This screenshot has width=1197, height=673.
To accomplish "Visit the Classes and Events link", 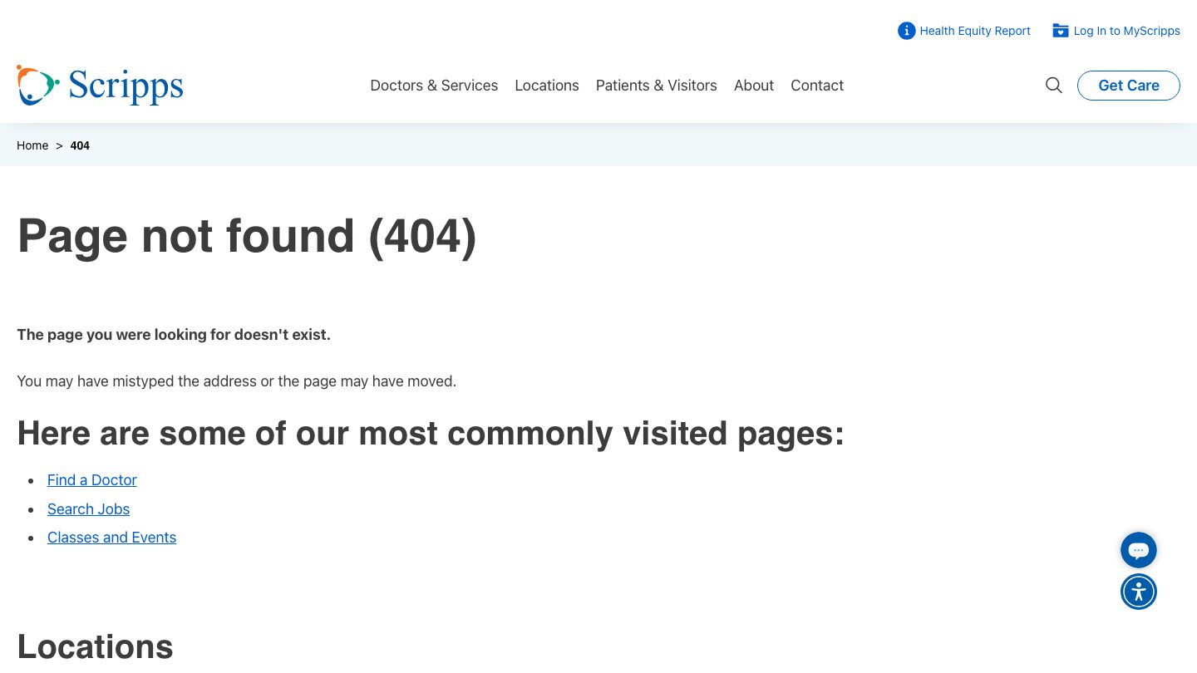I will pos(111,538).
